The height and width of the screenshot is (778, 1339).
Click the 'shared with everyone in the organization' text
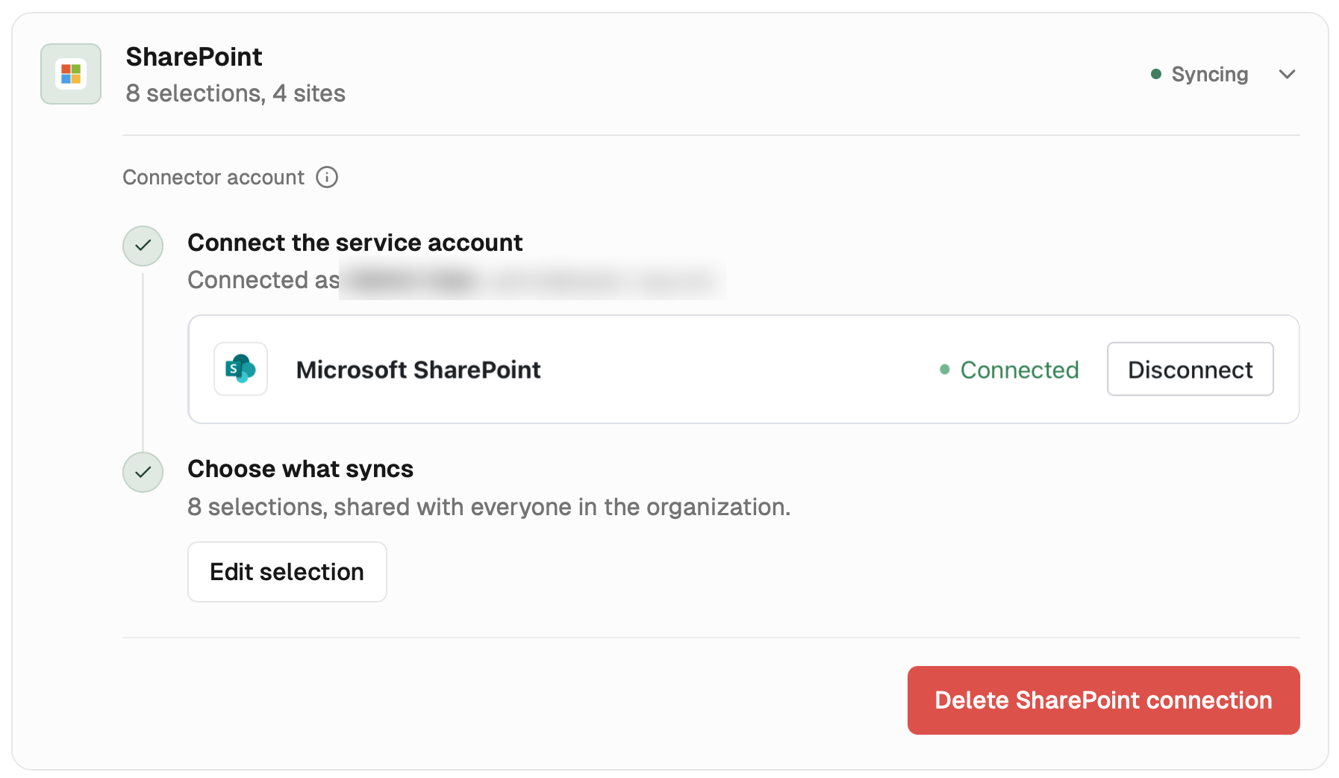pyautogui.click(x=561, y=507)
